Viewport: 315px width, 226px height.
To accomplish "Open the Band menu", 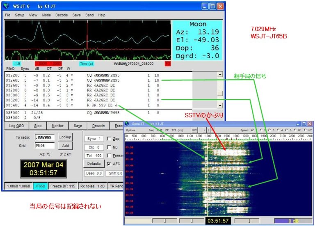I will point(89,15).
